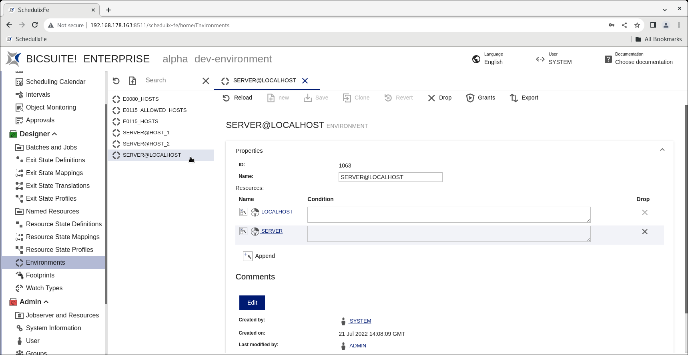The image size is (688, 355).
Task: Click into the Name input field
Action: 390,177
